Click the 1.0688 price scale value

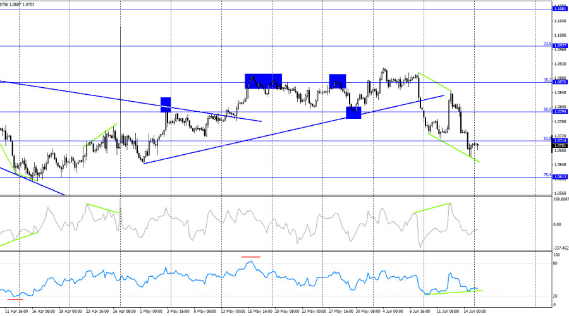click(x=560, y=150)
